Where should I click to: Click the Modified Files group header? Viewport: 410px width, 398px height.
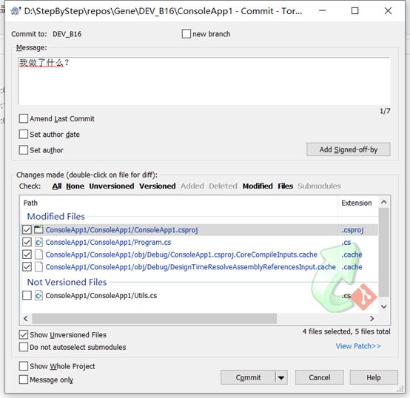[x=56, y=216]
